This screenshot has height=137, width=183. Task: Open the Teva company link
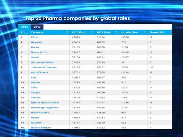pos(34,88)
